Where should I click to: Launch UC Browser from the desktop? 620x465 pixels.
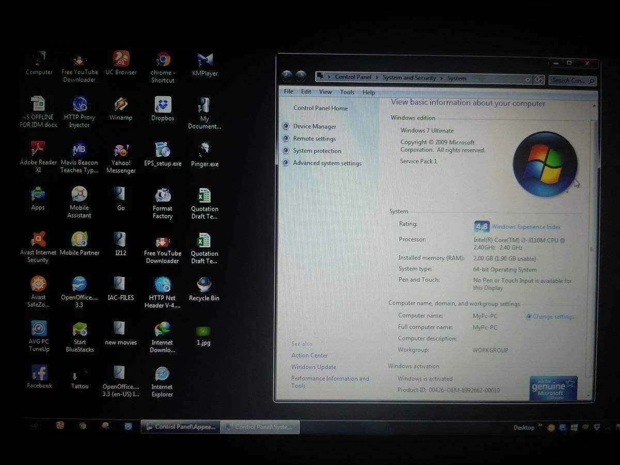(x=121, y=63)
